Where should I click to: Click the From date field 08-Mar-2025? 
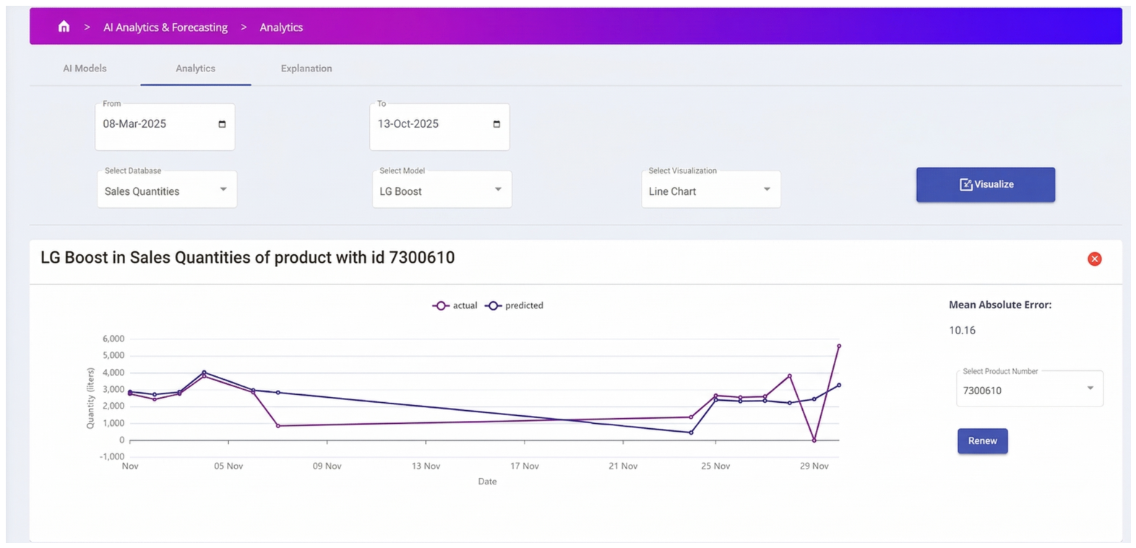(165, 126)
